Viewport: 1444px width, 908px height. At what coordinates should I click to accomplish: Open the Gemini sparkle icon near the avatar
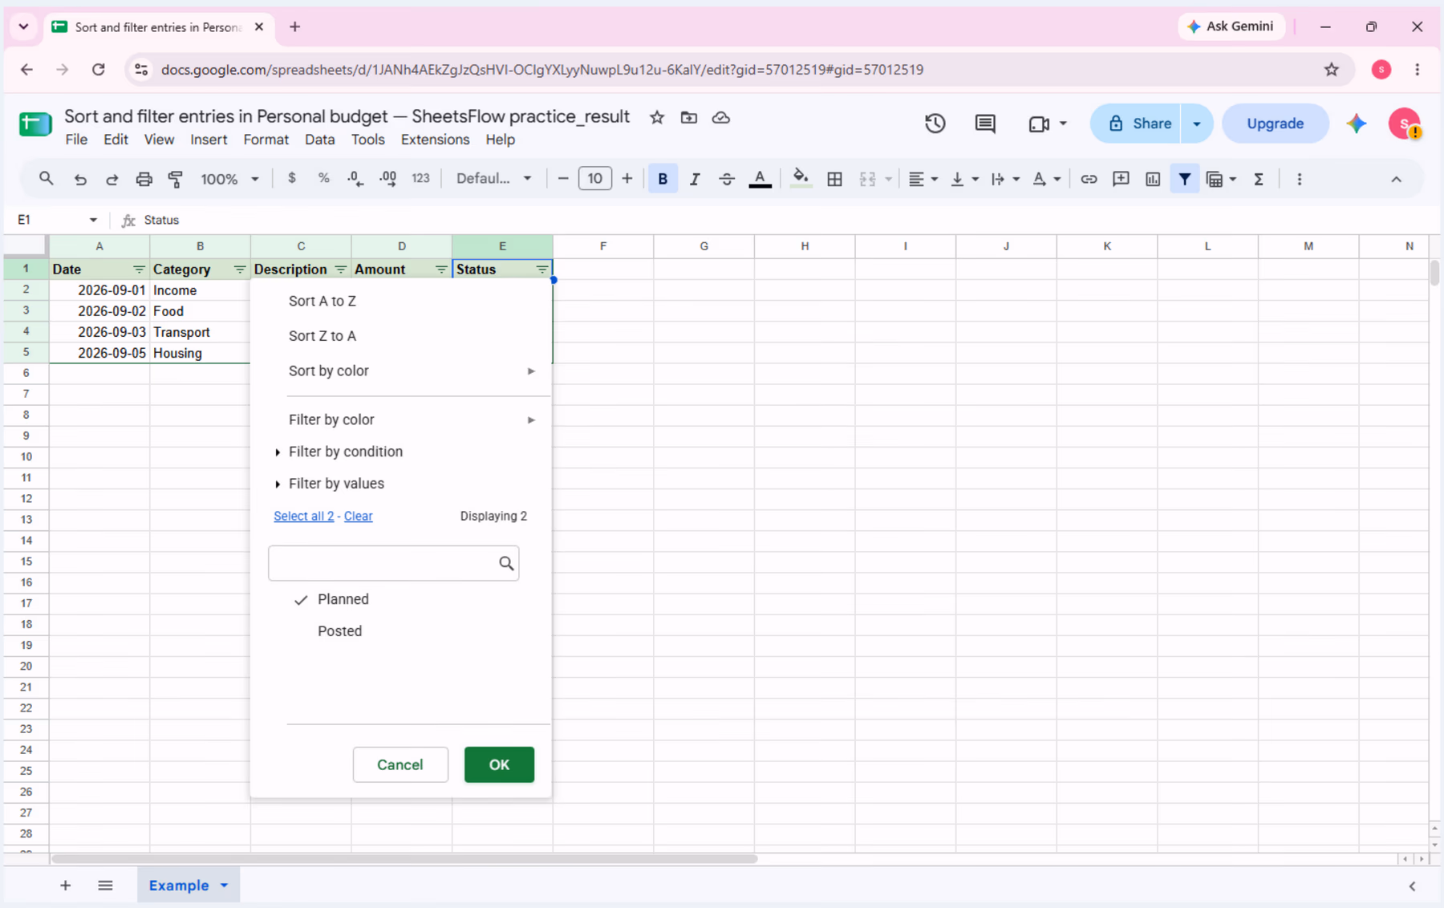pos(1357,124)
